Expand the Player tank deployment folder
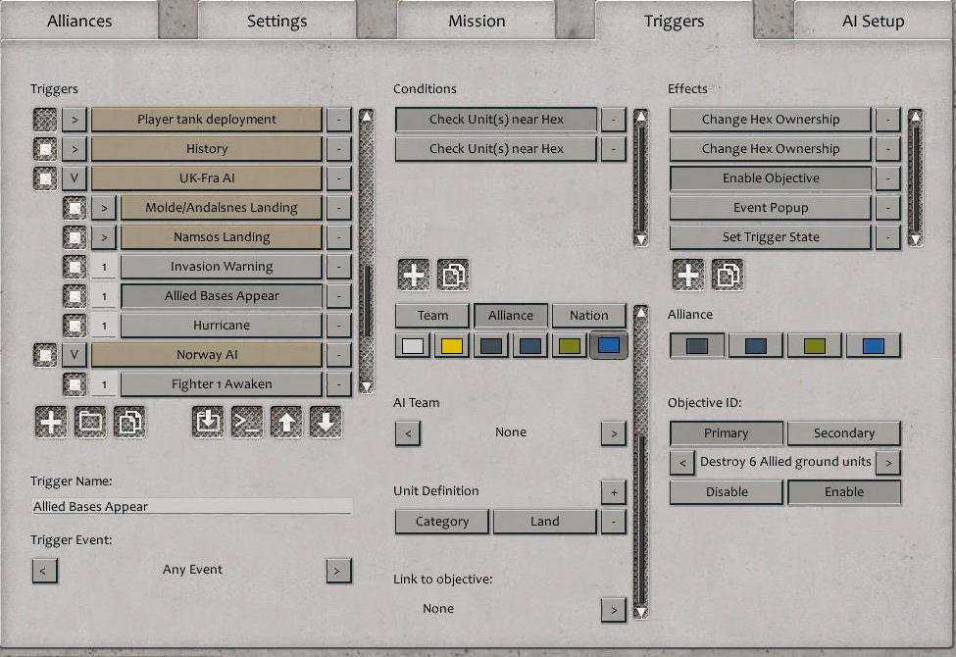956x657 pixels. pyautogui.click(x=75, y=120)
